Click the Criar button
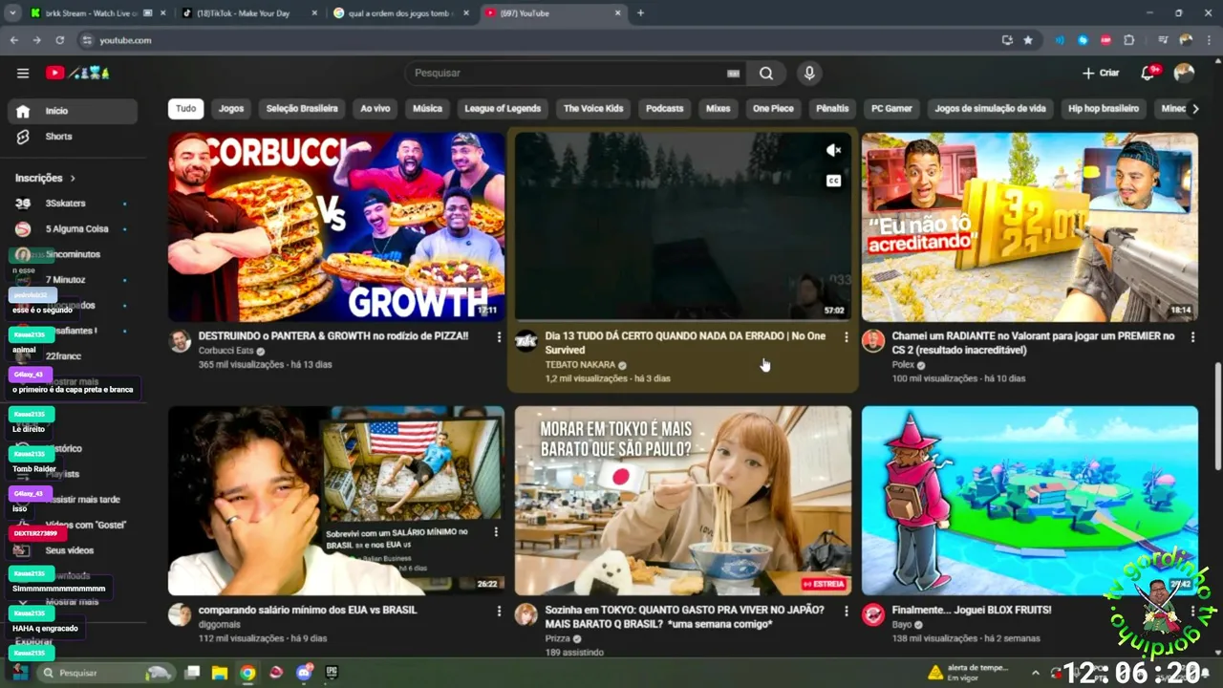 [x=1101, y=73]
